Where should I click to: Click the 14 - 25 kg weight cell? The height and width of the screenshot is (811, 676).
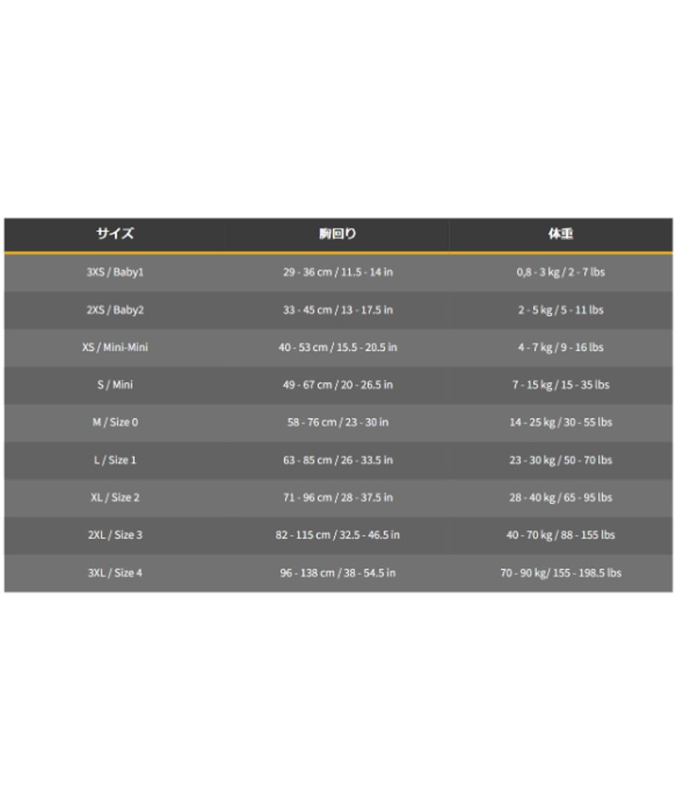561,422
